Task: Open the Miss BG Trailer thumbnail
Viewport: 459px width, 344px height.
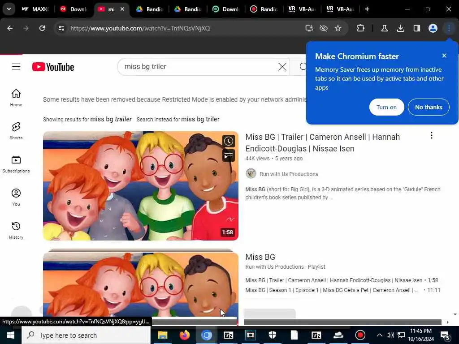Action: click(x=140, y=186)
